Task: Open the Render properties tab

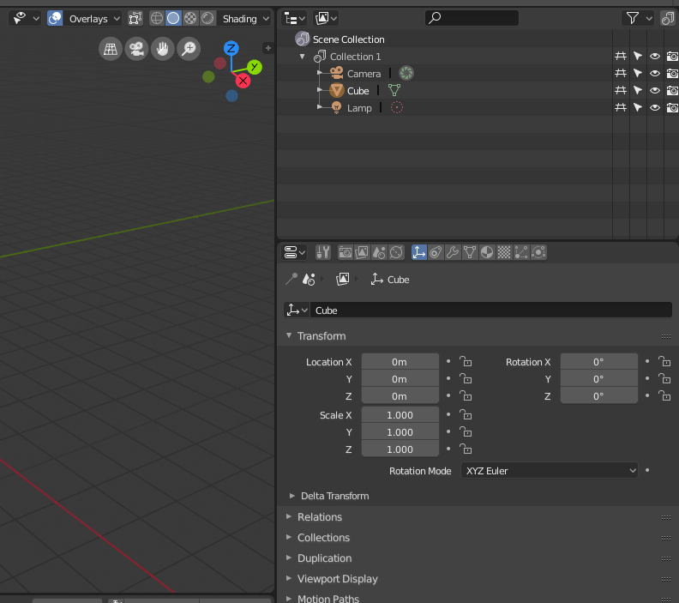Action: (346, 252)
